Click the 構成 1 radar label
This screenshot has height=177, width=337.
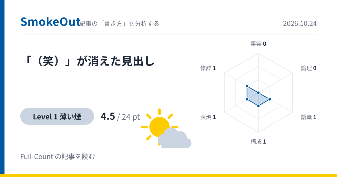click(x=258, y=142)
